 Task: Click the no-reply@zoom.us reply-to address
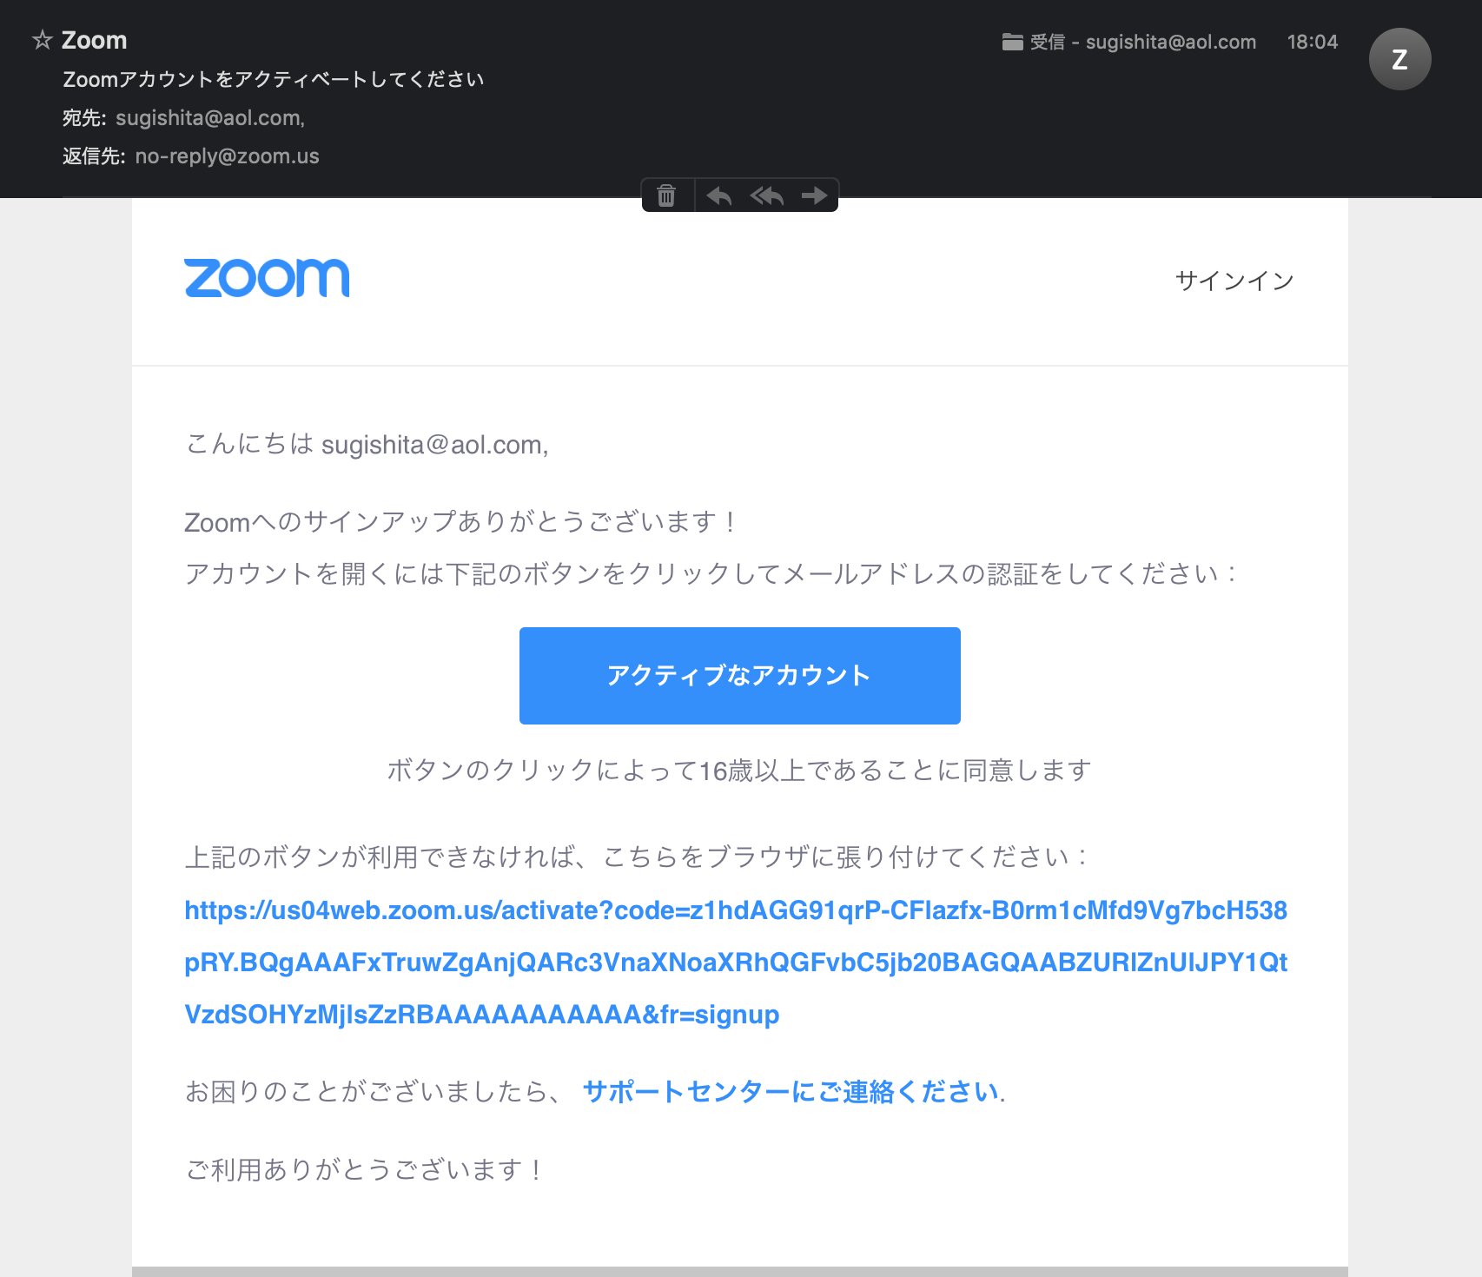228,156
